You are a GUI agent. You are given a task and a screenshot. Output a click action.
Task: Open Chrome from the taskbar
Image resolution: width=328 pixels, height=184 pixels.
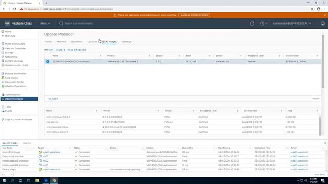54,180
